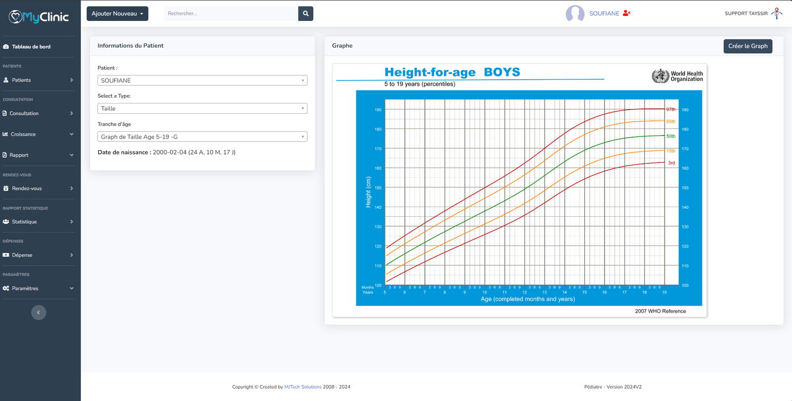Open the Tranche d'âge dropdown
This screenshot has height=401, width=792.
(x=202, y=137)
